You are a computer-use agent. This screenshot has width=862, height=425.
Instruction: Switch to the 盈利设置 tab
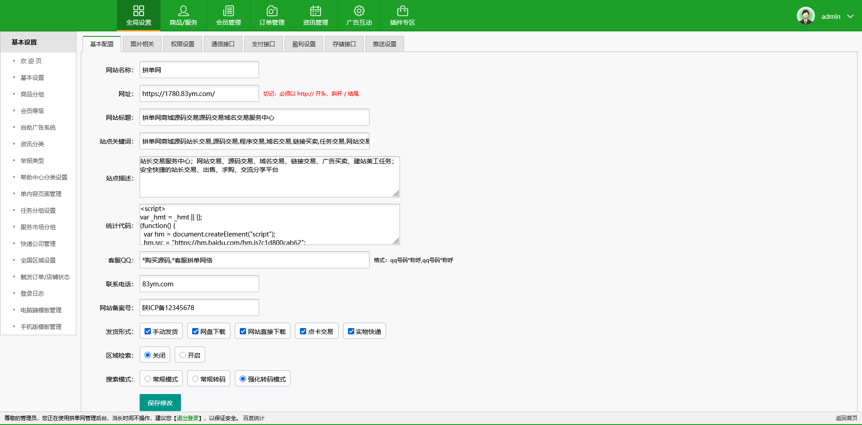pos(304,44)
